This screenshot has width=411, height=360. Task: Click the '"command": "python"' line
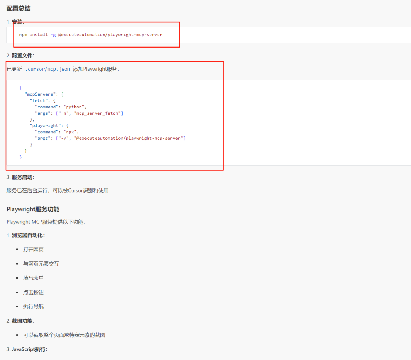[61, 107]
